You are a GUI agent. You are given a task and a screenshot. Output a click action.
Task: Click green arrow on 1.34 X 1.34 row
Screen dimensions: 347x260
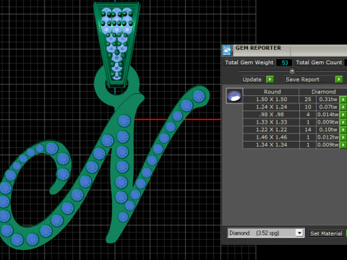click(x=343, y=145)
